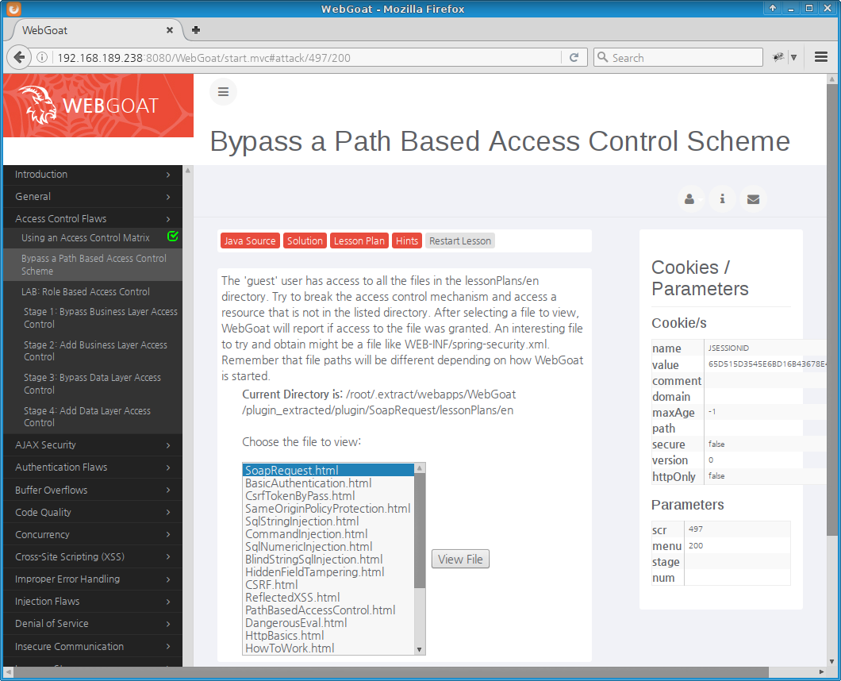
Task: Select BasicAuthentication.html in the file list
Action: click(x=328, y=483)
